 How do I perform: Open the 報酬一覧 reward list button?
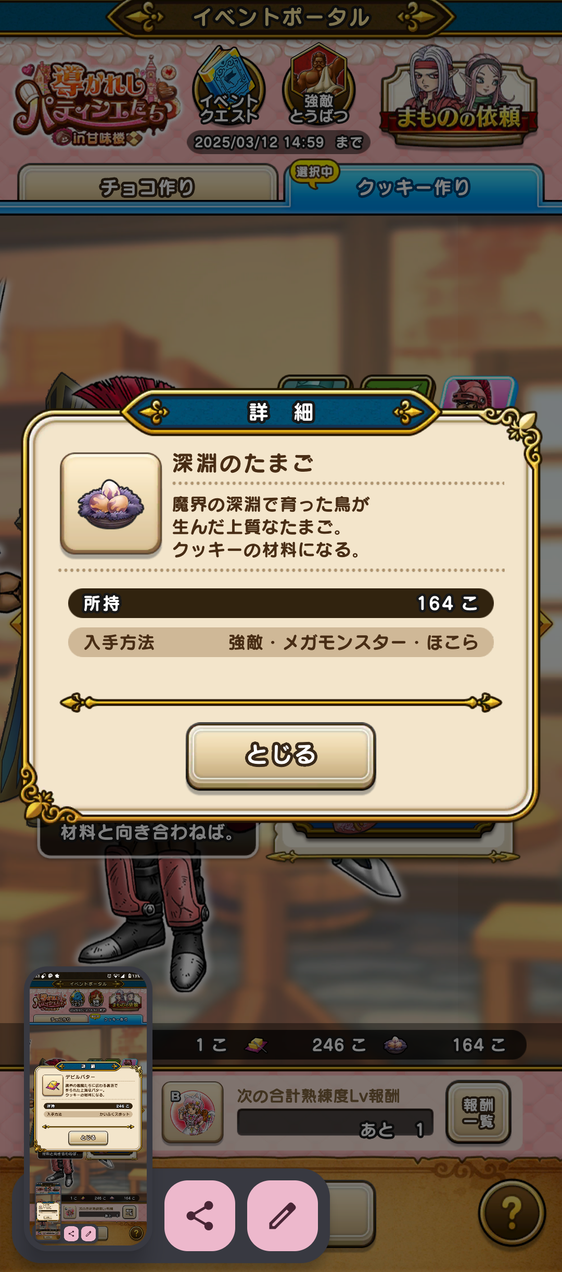(x=478, y=1112)
